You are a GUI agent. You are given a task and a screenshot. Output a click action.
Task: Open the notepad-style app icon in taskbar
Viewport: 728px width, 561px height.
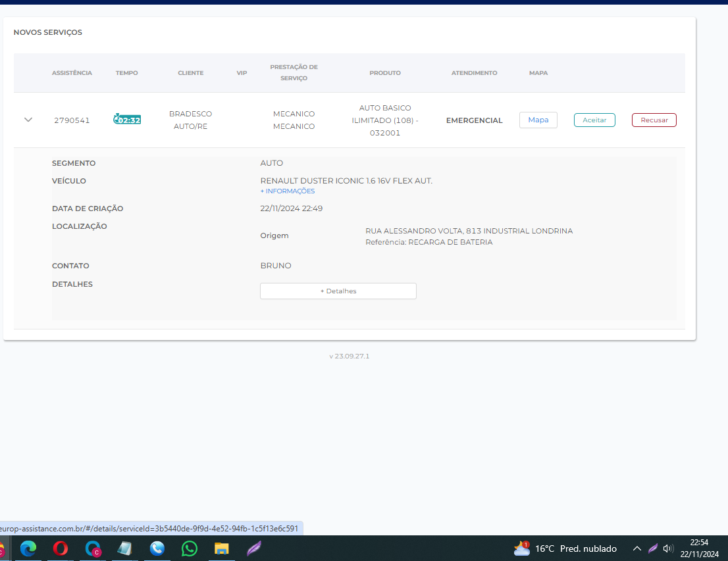[124, 549]
